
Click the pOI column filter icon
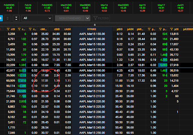click(172, 29)
